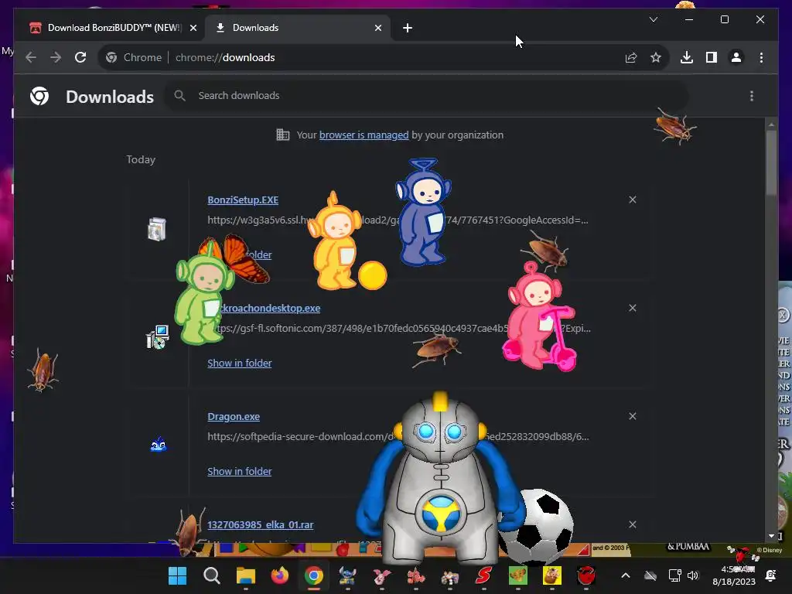Open the 'browser is managed' link
This screenshot has width=792, height=594.
[x=364, y=135]
